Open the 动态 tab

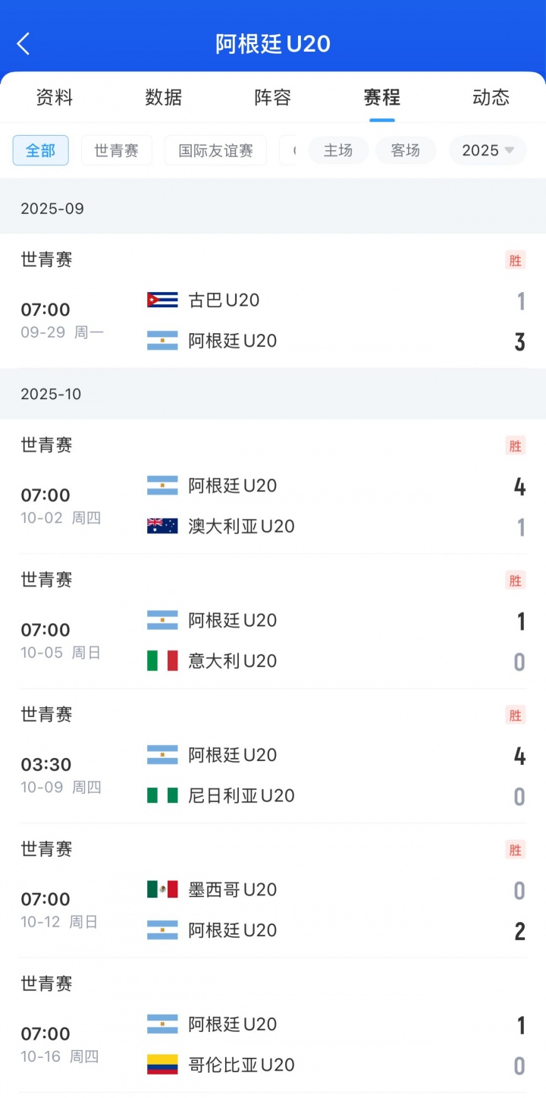pyautogui.click(x=491, y=97)
